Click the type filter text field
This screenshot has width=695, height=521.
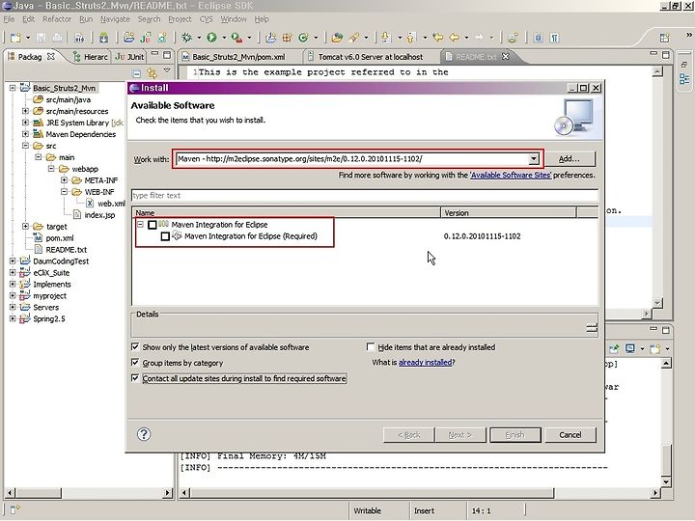click(x=365, y=195)
